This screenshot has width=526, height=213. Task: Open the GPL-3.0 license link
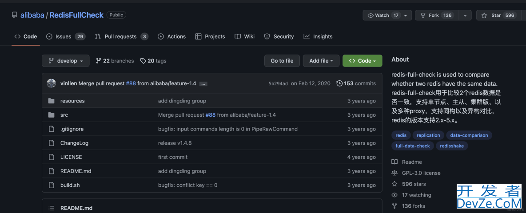point(416,173)
